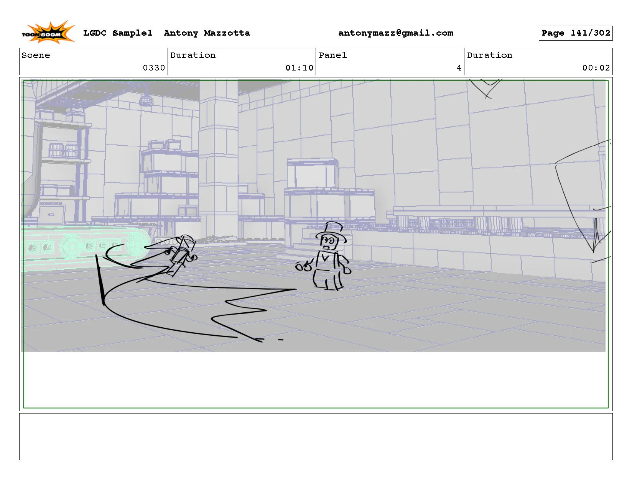The height and width of the screenshot is (489, 632).
Task: Open the email antonymazz@gmail.com
Action: [395, 33]
